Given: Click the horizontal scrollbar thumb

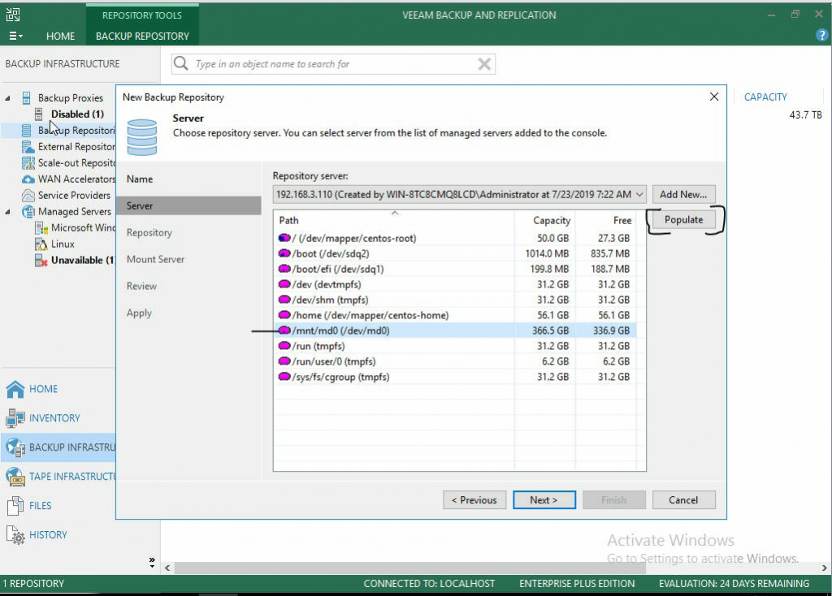Looking at the screenshot, I should click(x=409, y=568).
